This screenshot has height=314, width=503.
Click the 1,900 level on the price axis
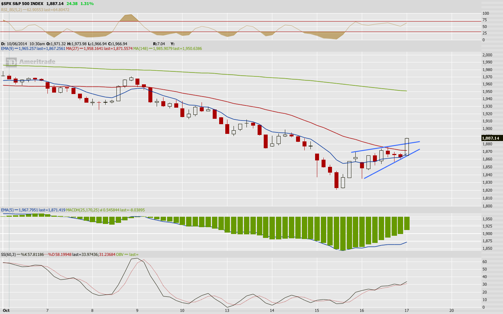pos(487,129)
